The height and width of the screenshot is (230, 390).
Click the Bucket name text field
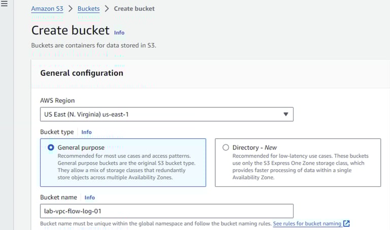coord(167,211)
